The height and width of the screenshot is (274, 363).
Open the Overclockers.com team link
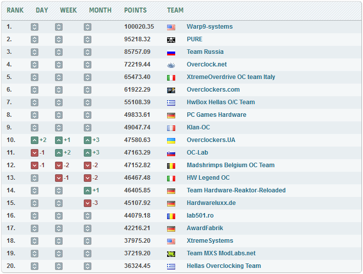[x=213, y=90]
